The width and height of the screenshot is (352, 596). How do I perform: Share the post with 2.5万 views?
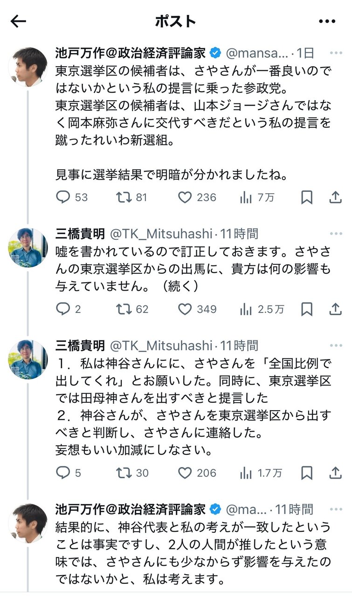[x=335, y=309]
